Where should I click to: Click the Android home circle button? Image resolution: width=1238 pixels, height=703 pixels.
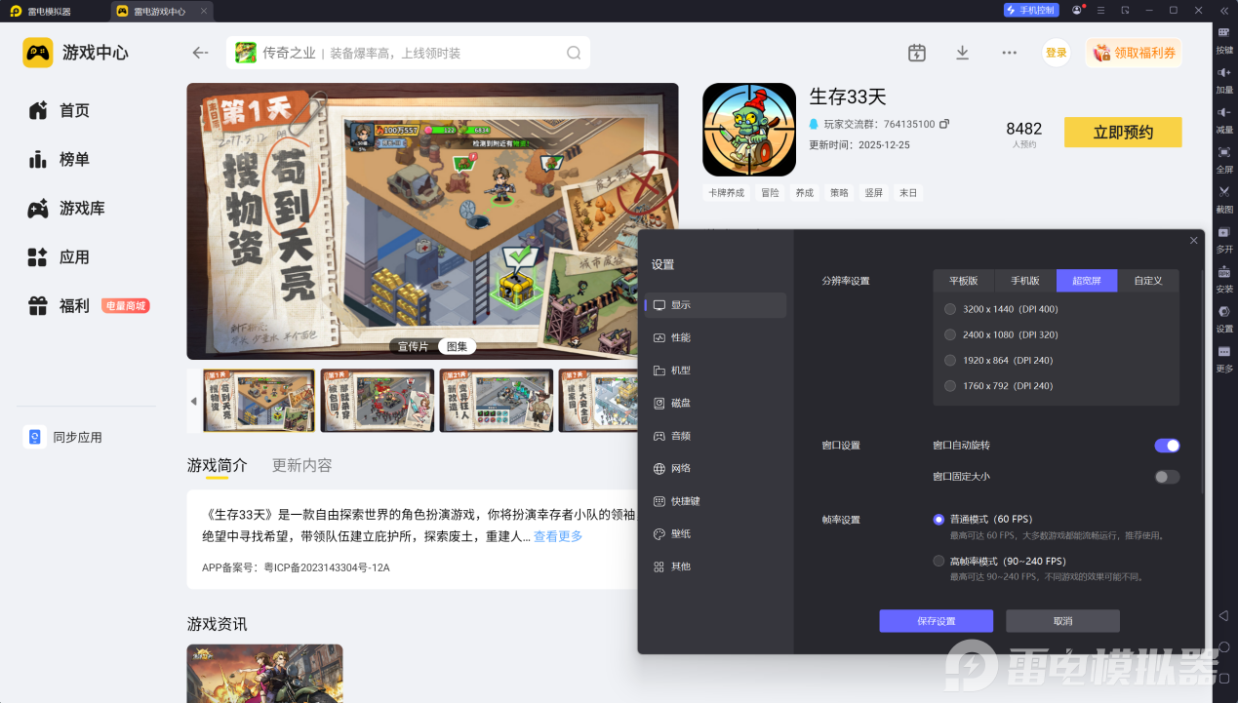pyautogui.click(x=1223, y=647)
